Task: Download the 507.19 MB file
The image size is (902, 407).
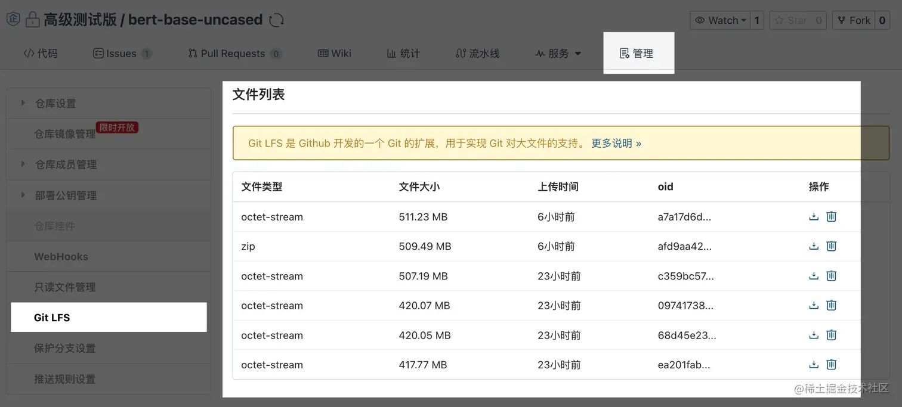Action: (813, 276)
